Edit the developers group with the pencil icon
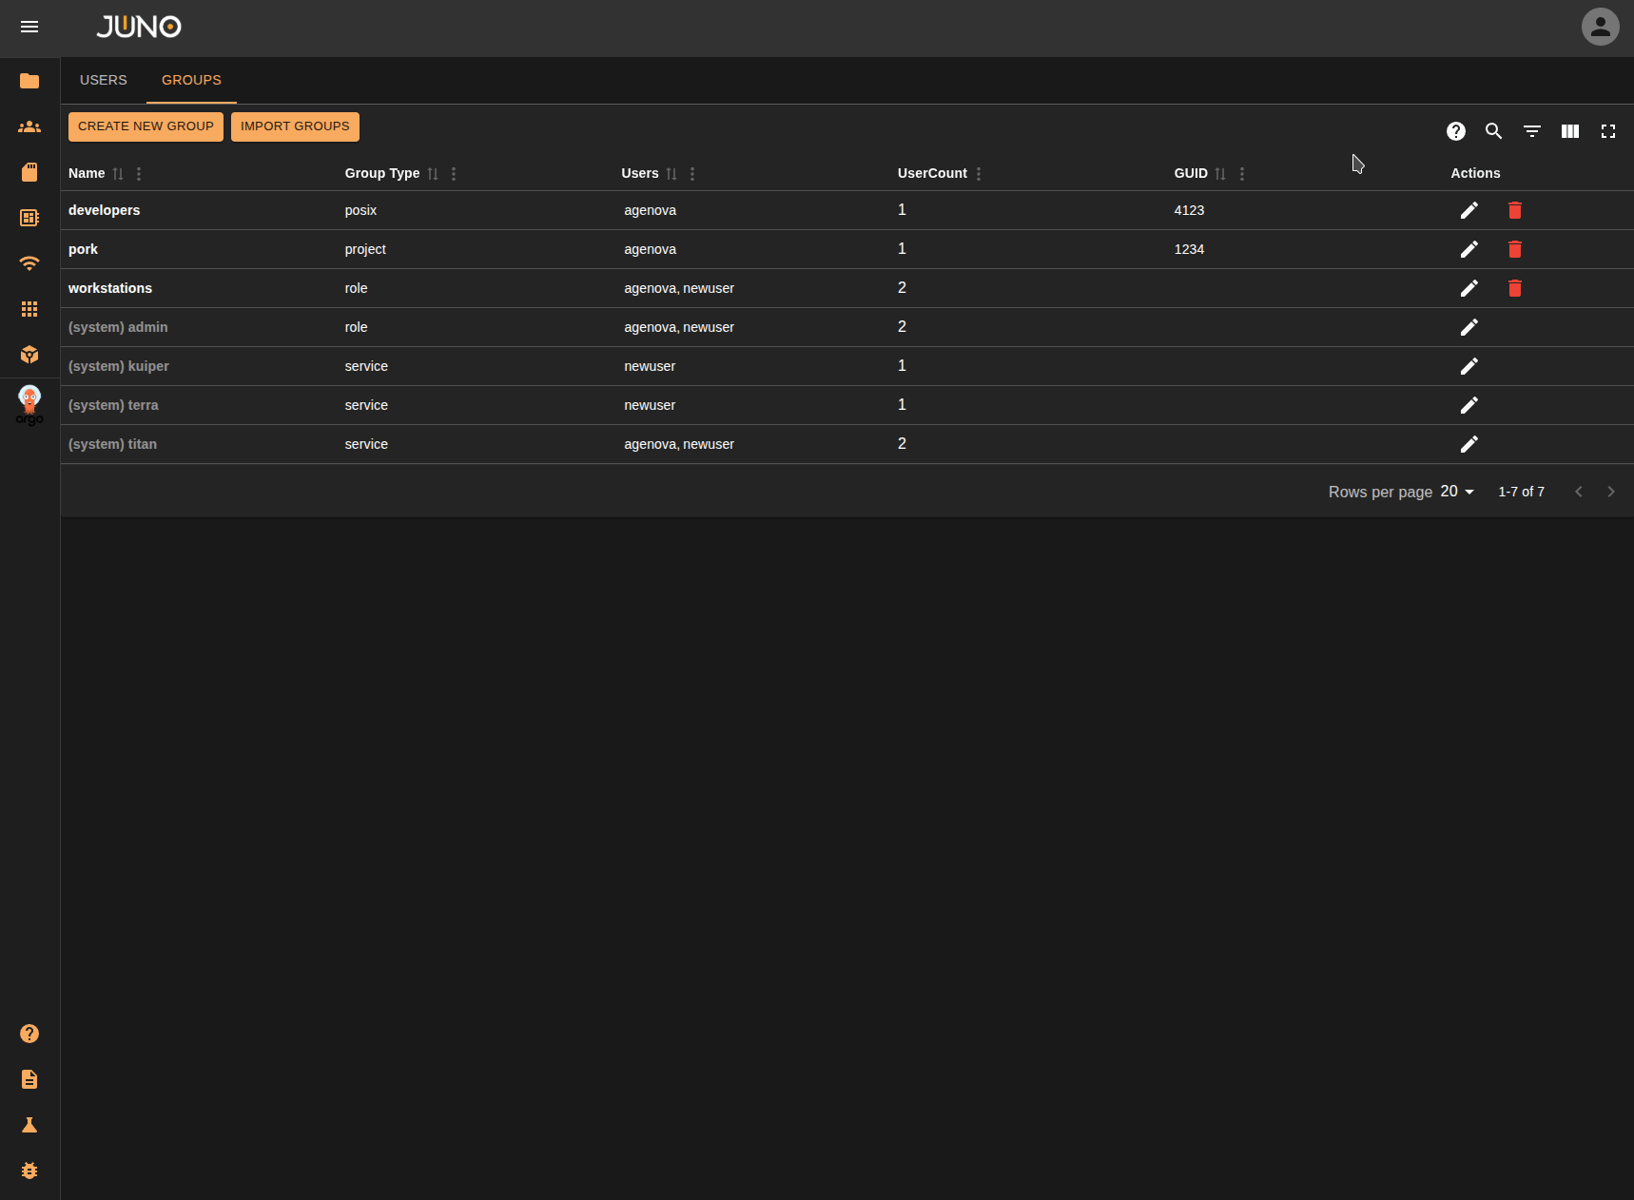Image resolution: width=1634 pixels, height=1200 pixels. 1469,210
